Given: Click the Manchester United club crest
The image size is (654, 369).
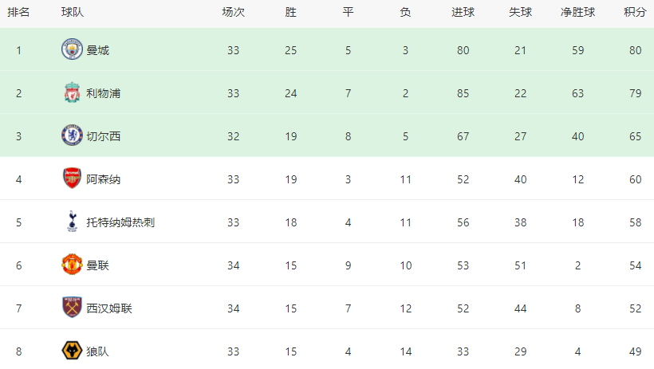Looking at the screenshot, I should [x=72, y=265].
